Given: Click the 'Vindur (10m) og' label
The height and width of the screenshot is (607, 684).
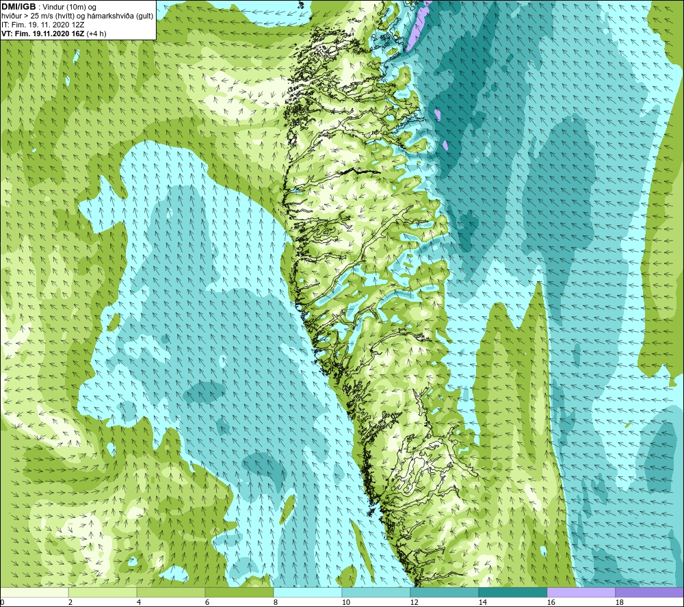Looking at the screenshot, I should click(x=69, y=8).
